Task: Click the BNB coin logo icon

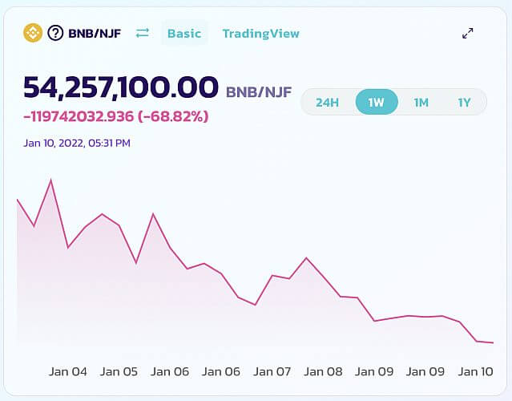Action: 33,33
